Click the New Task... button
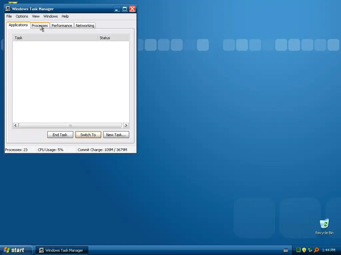Image resolution: width=341 pixels, height=255 pixels. [x=116, y=135]
